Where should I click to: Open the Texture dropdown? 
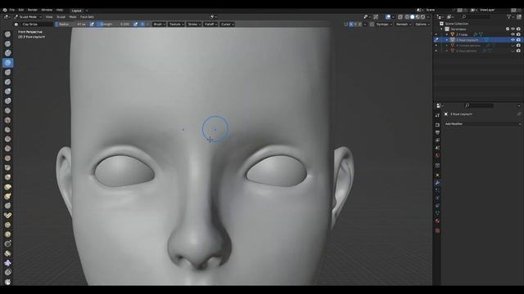pos(176,24)
